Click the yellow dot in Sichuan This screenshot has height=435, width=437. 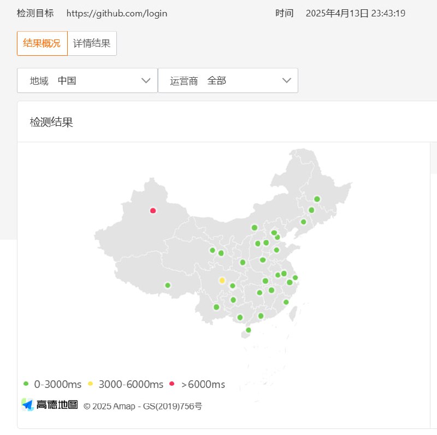[x=222, y=280]
